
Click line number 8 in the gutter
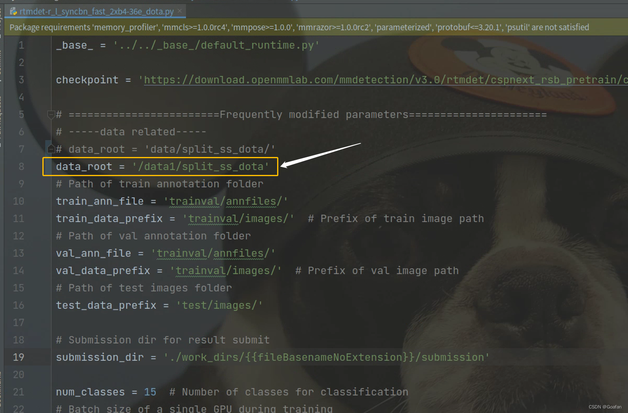(x=21, y=167)
